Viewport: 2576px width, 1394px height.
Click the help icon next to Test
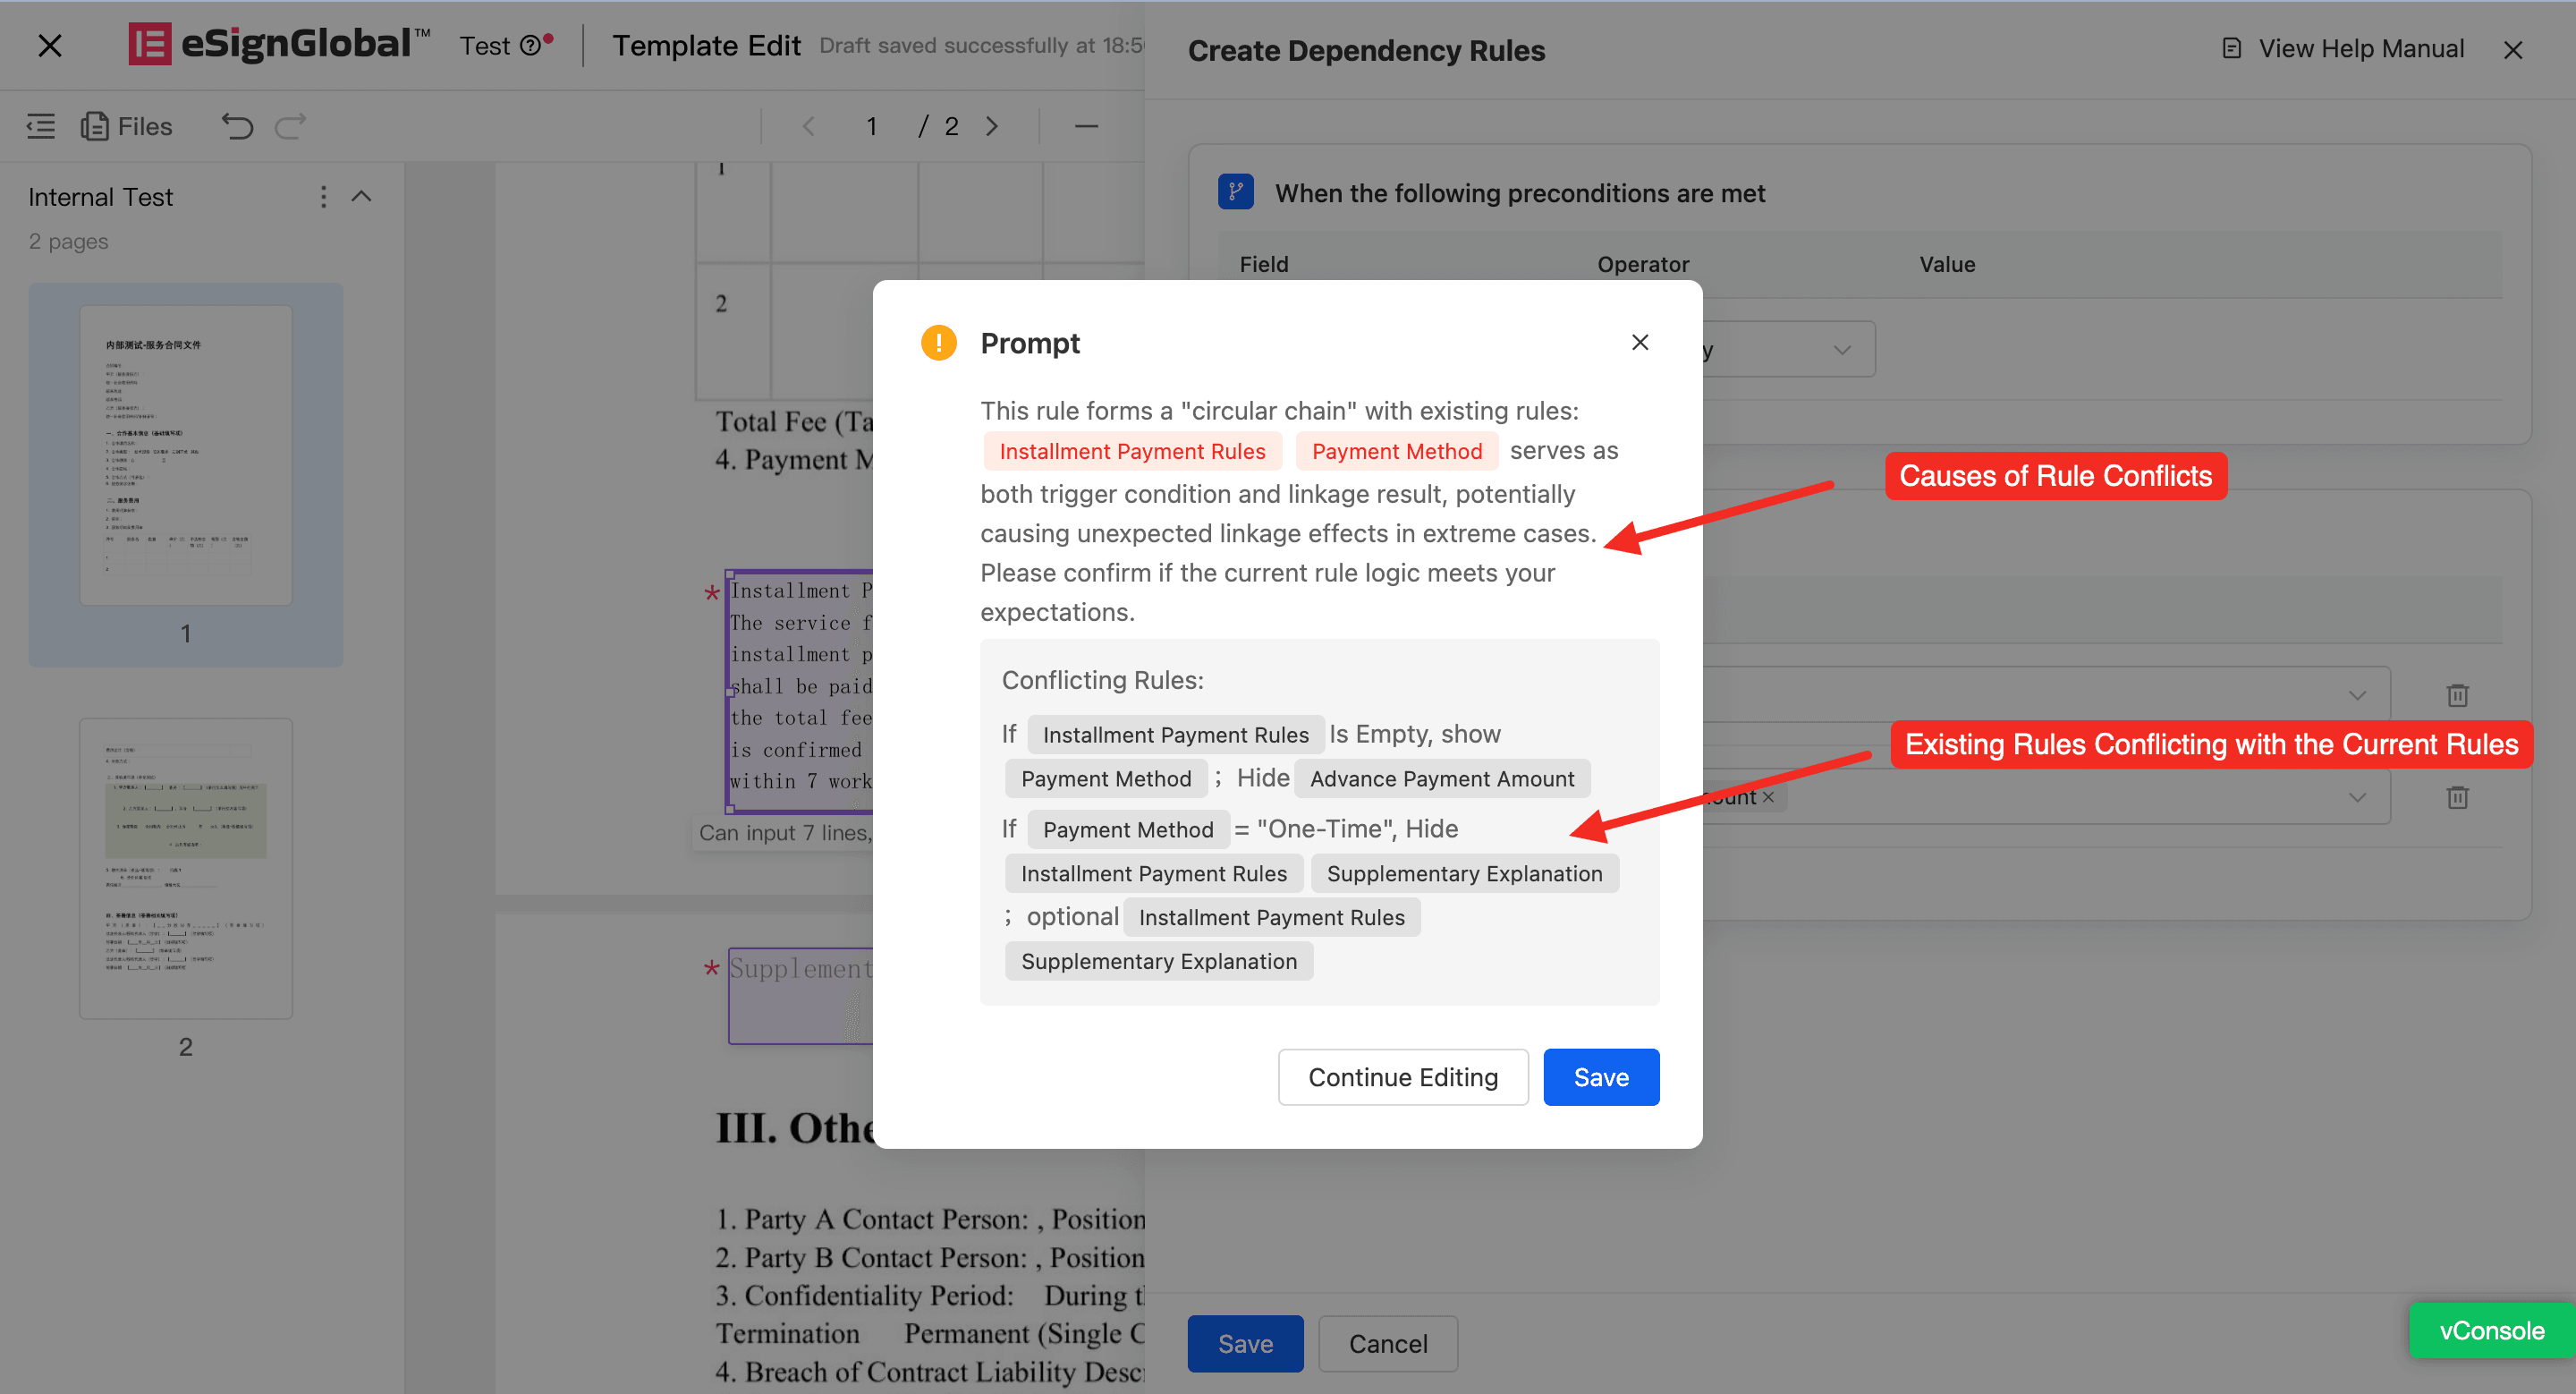pos(530,46)
